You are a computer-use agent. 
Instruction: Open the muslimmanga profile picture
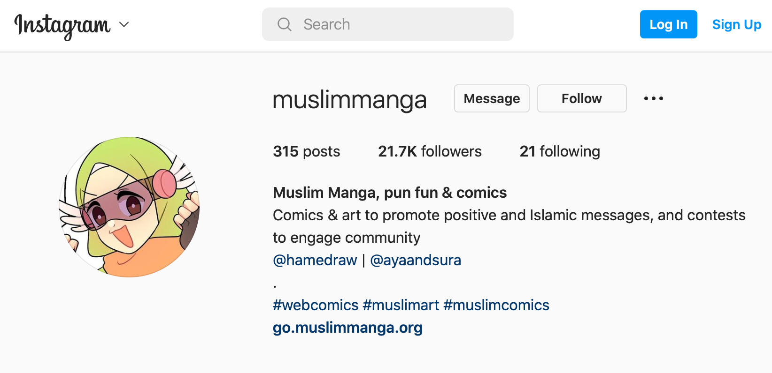click(129, 207)
